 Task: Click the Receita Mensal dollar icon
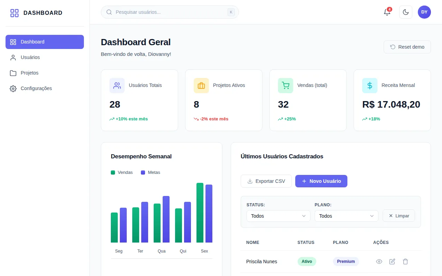[370, 86]
